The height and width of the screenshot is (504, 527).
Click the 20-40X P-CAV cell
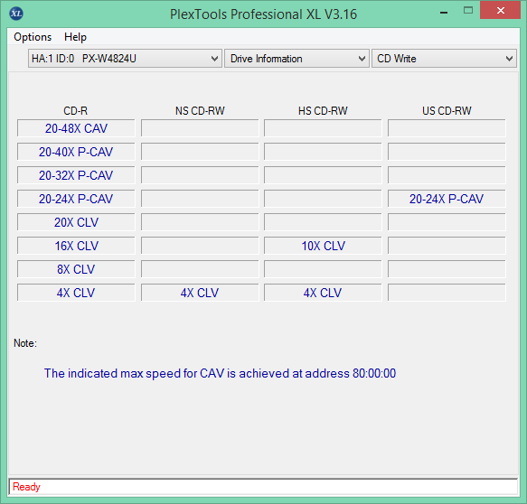tap(76, 152)
